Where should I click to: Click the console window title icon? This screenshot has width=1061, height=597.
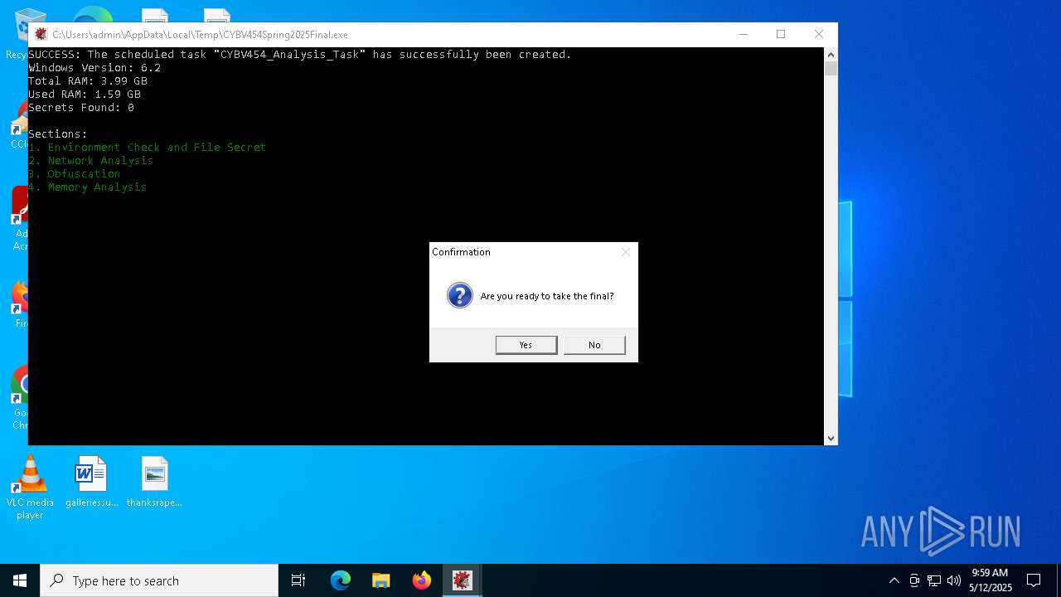coord(41,34)
